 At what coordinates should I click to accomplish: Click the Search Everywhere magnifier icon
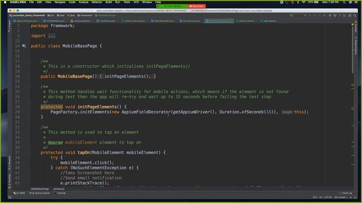355,15
